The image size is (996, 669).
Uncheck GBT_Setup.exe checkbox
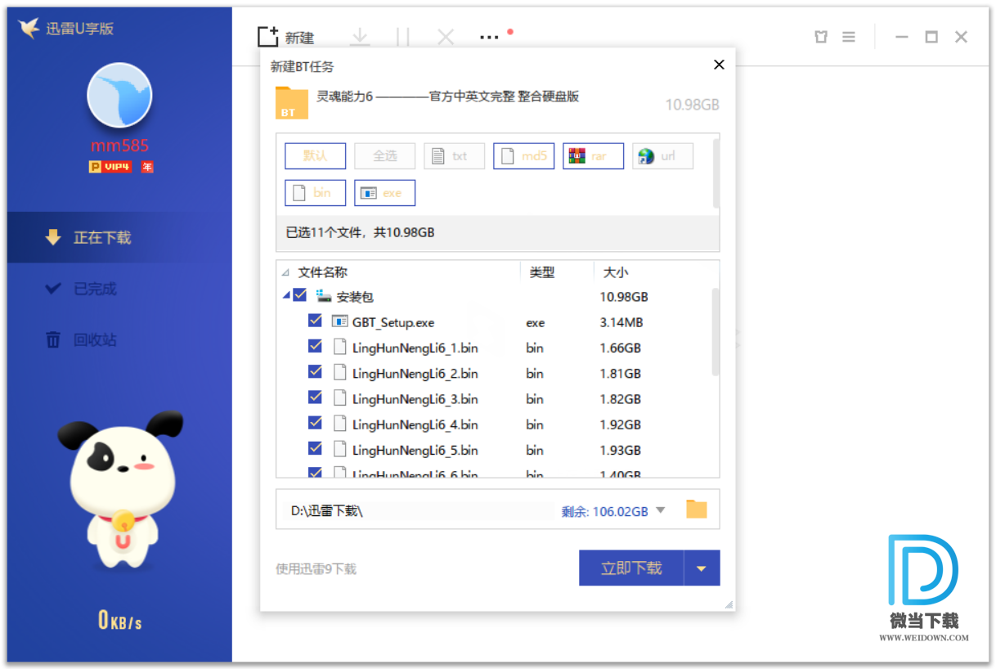tap(315, 321)
